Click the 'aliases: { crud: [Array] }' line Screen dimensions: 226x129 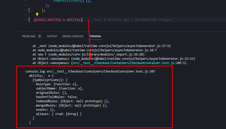[59, 114]
